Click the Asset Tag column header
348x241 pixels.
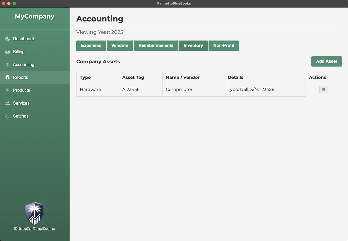(133, 78)
